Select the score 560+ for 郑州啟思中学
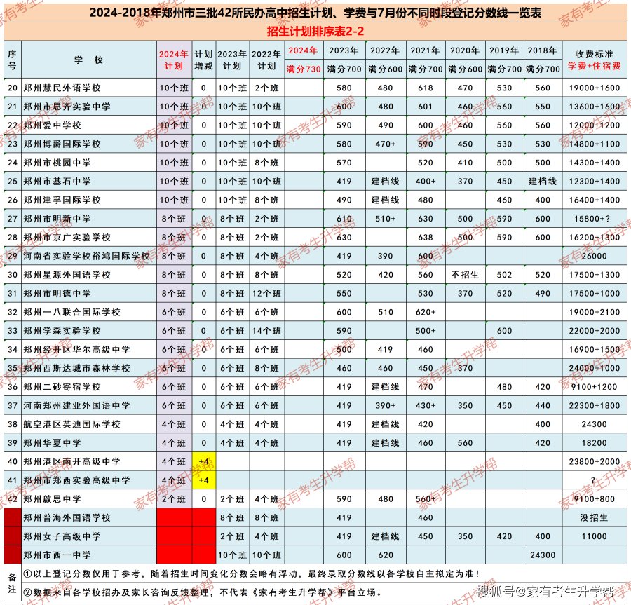Screen dimensions: 631x605 tap(426, 499)
